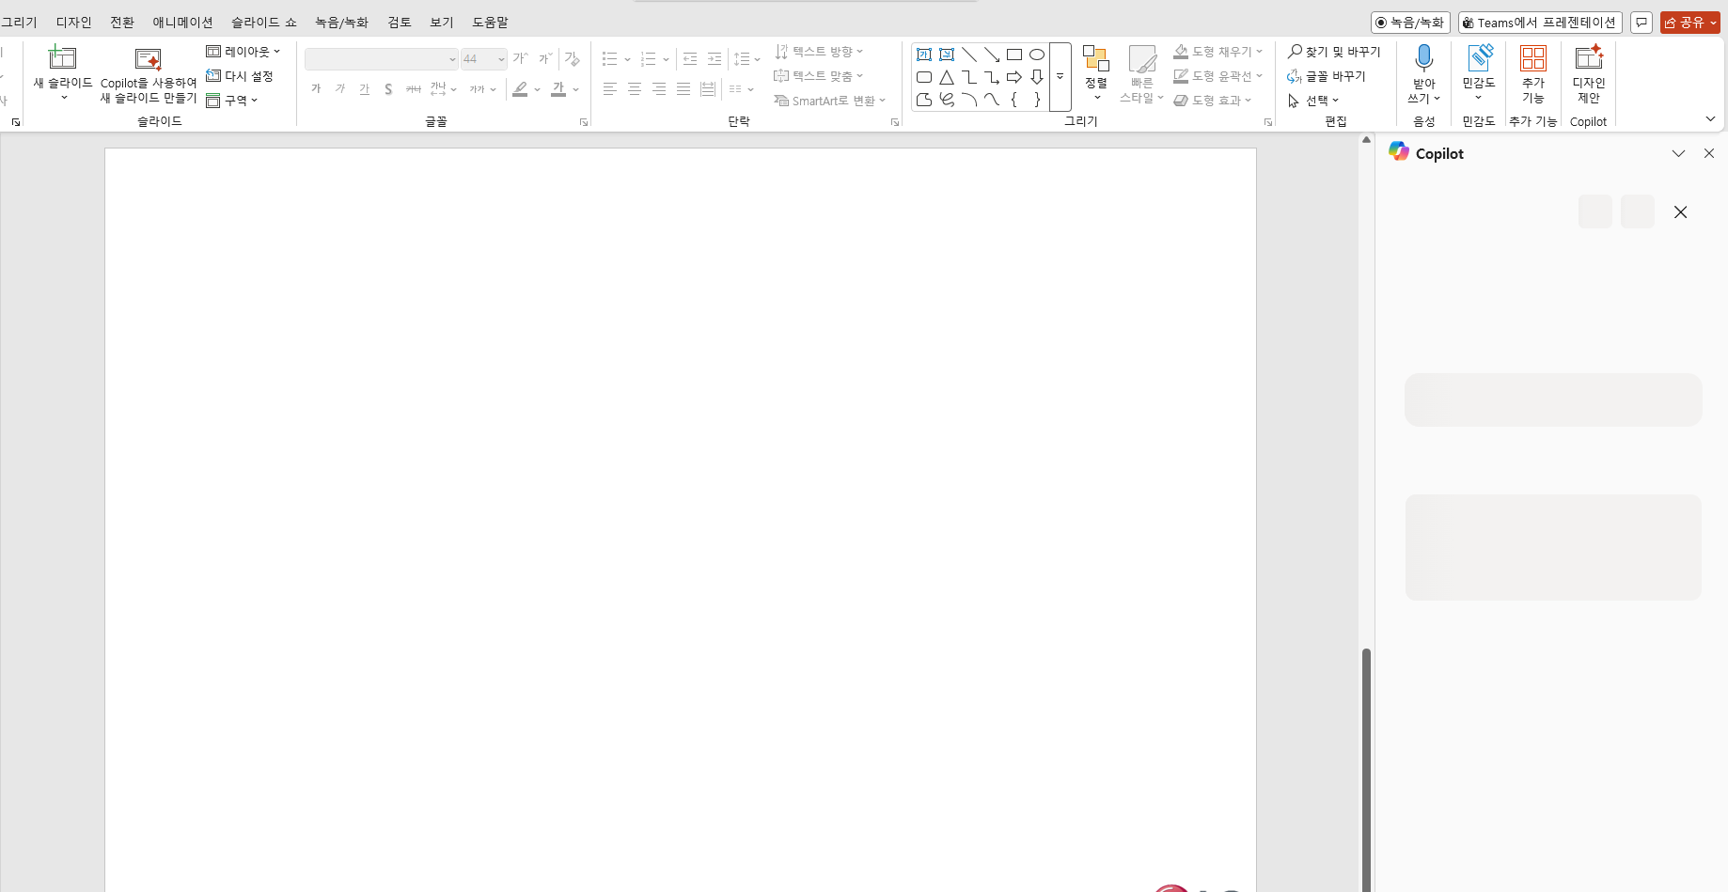
Task: Select the rounded rectangle shape
Action: [x=924, y=77]
